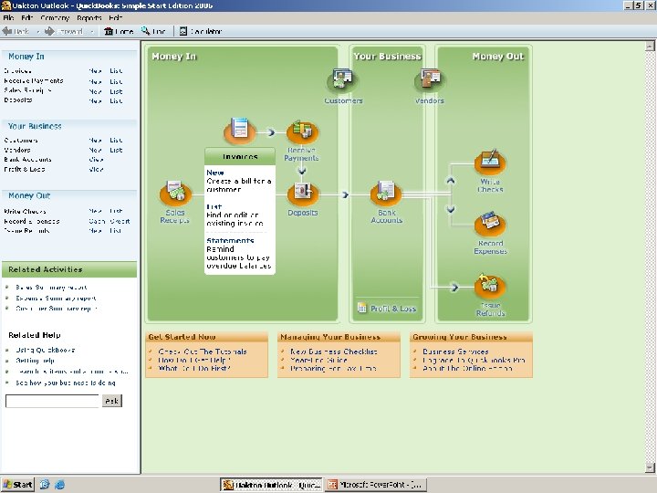Open Internet Explorer from quick launch
Image resolution: width=657 pixels, height=493 pixels.
point(59,485)
